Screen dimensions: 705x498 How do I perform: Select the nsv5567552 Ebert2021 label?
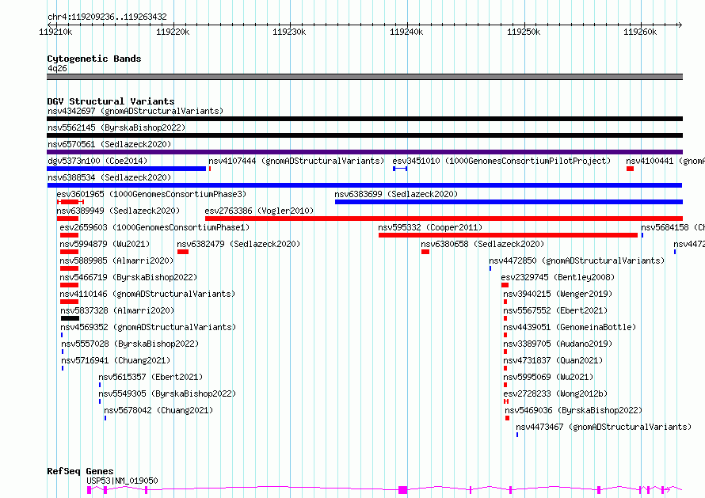click(x=556, y=310)
